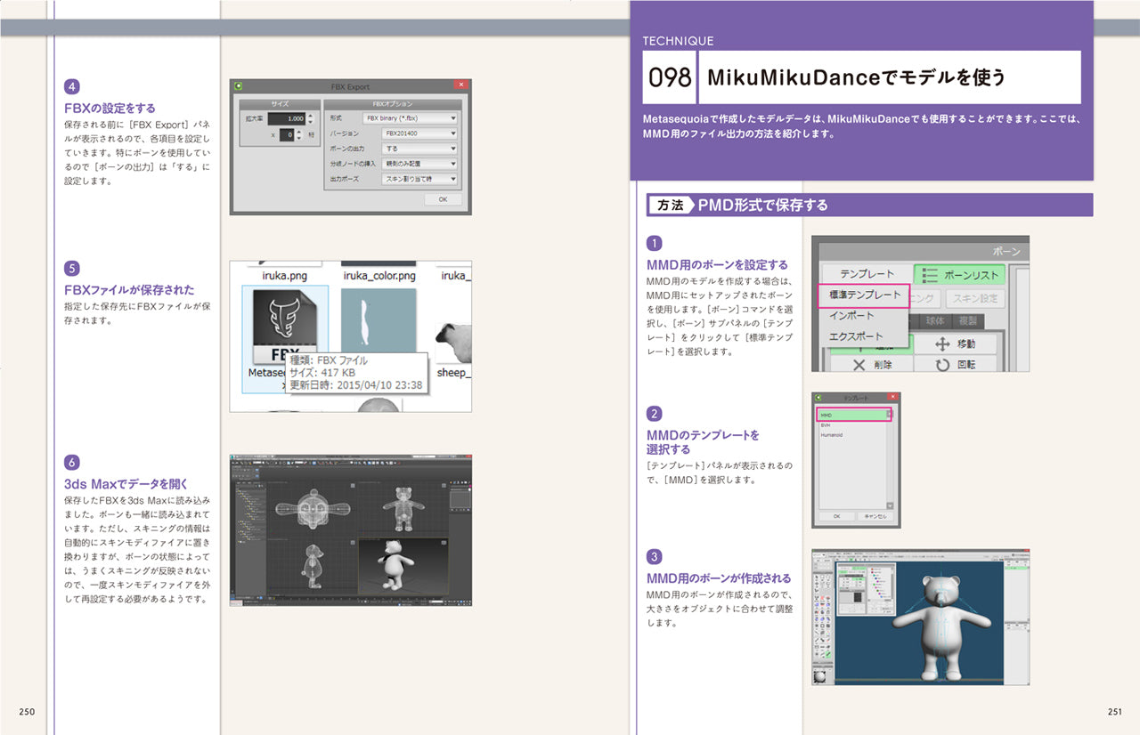Select MMD in the template list

click(x=851, y=416)
